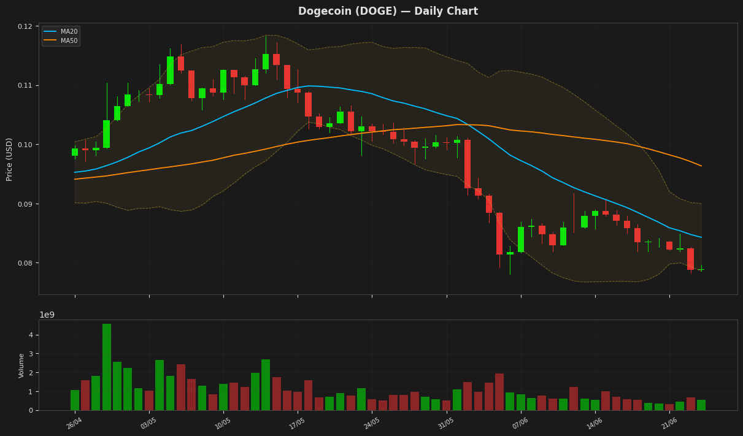Click the Volume axis label
The height and width of the screenshot is (436, 743).
22,365
